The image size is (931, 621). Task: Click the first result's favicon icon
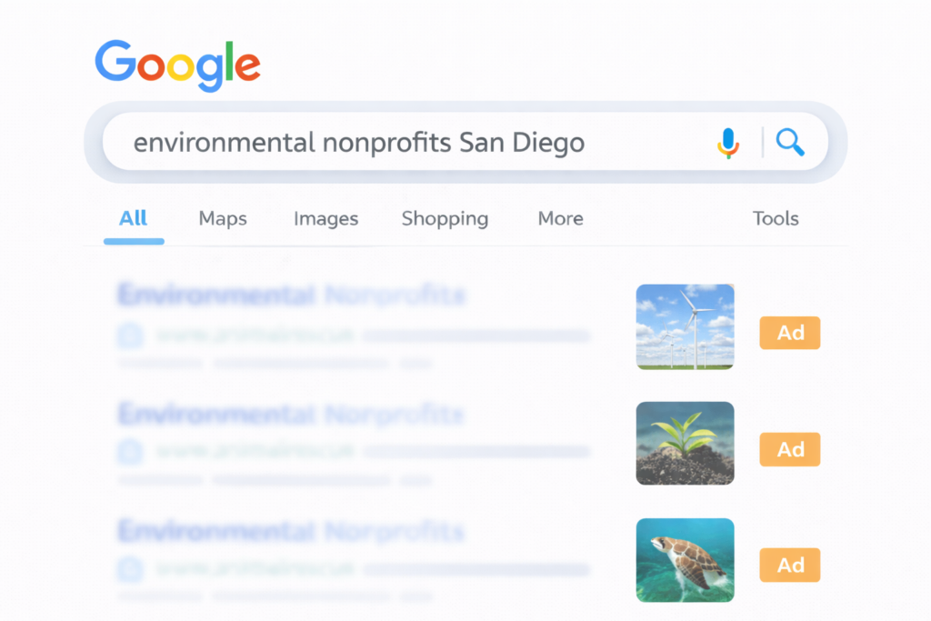[130, 336]
